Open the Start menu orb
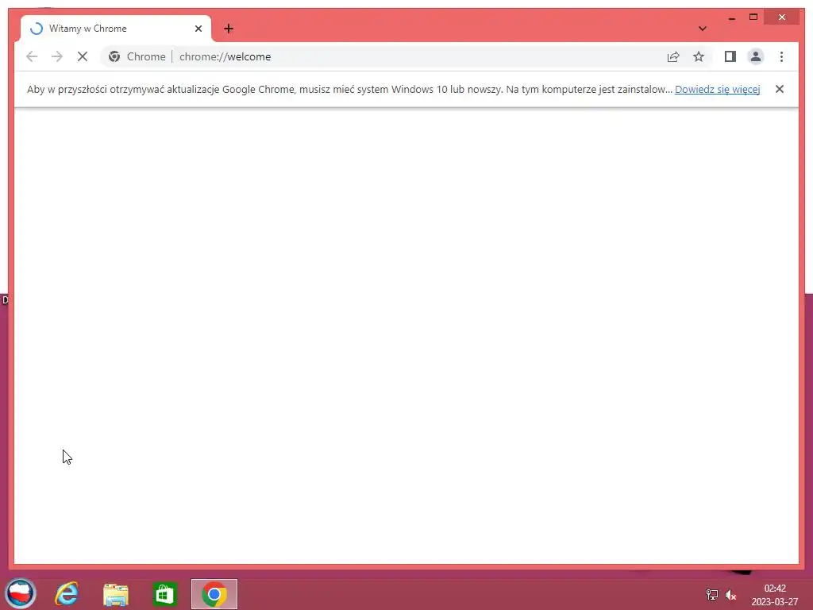This screenshot has width=813, height=610. point(20,593)
